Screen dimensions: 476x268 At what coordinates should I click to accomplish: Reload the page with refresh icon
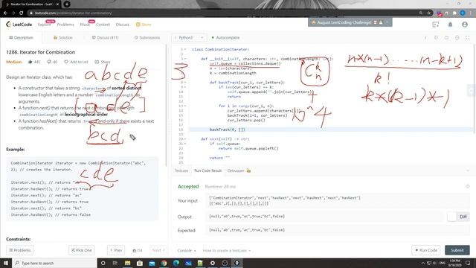click(x=22, y=13)
